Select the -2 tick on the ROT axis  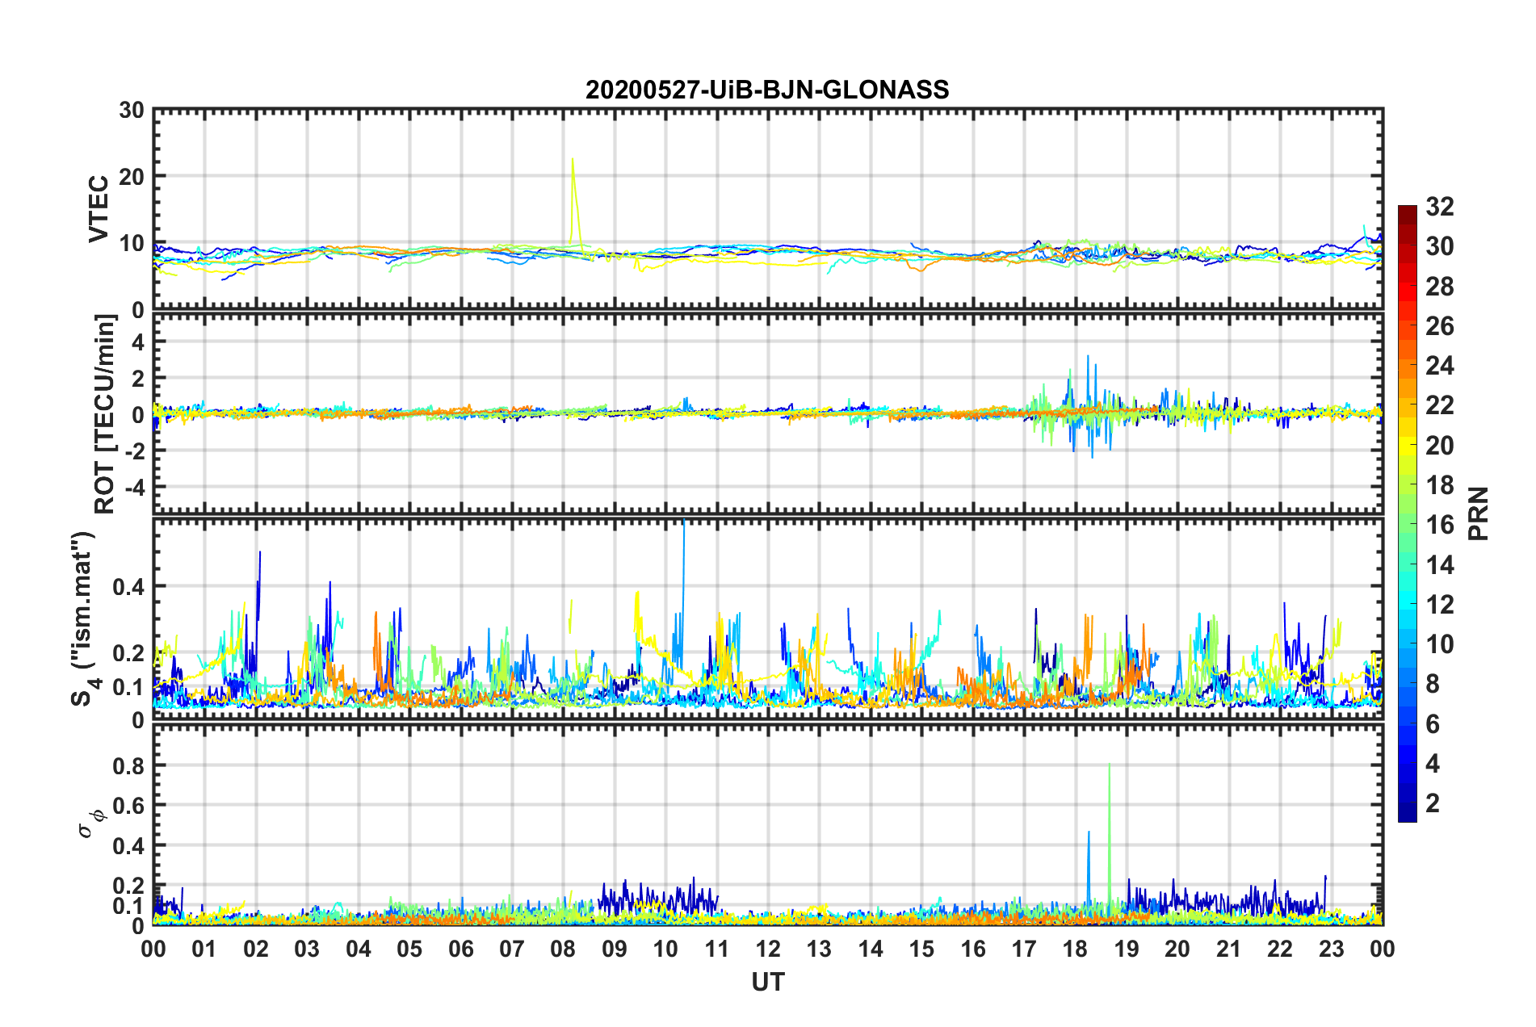[133, 451]
